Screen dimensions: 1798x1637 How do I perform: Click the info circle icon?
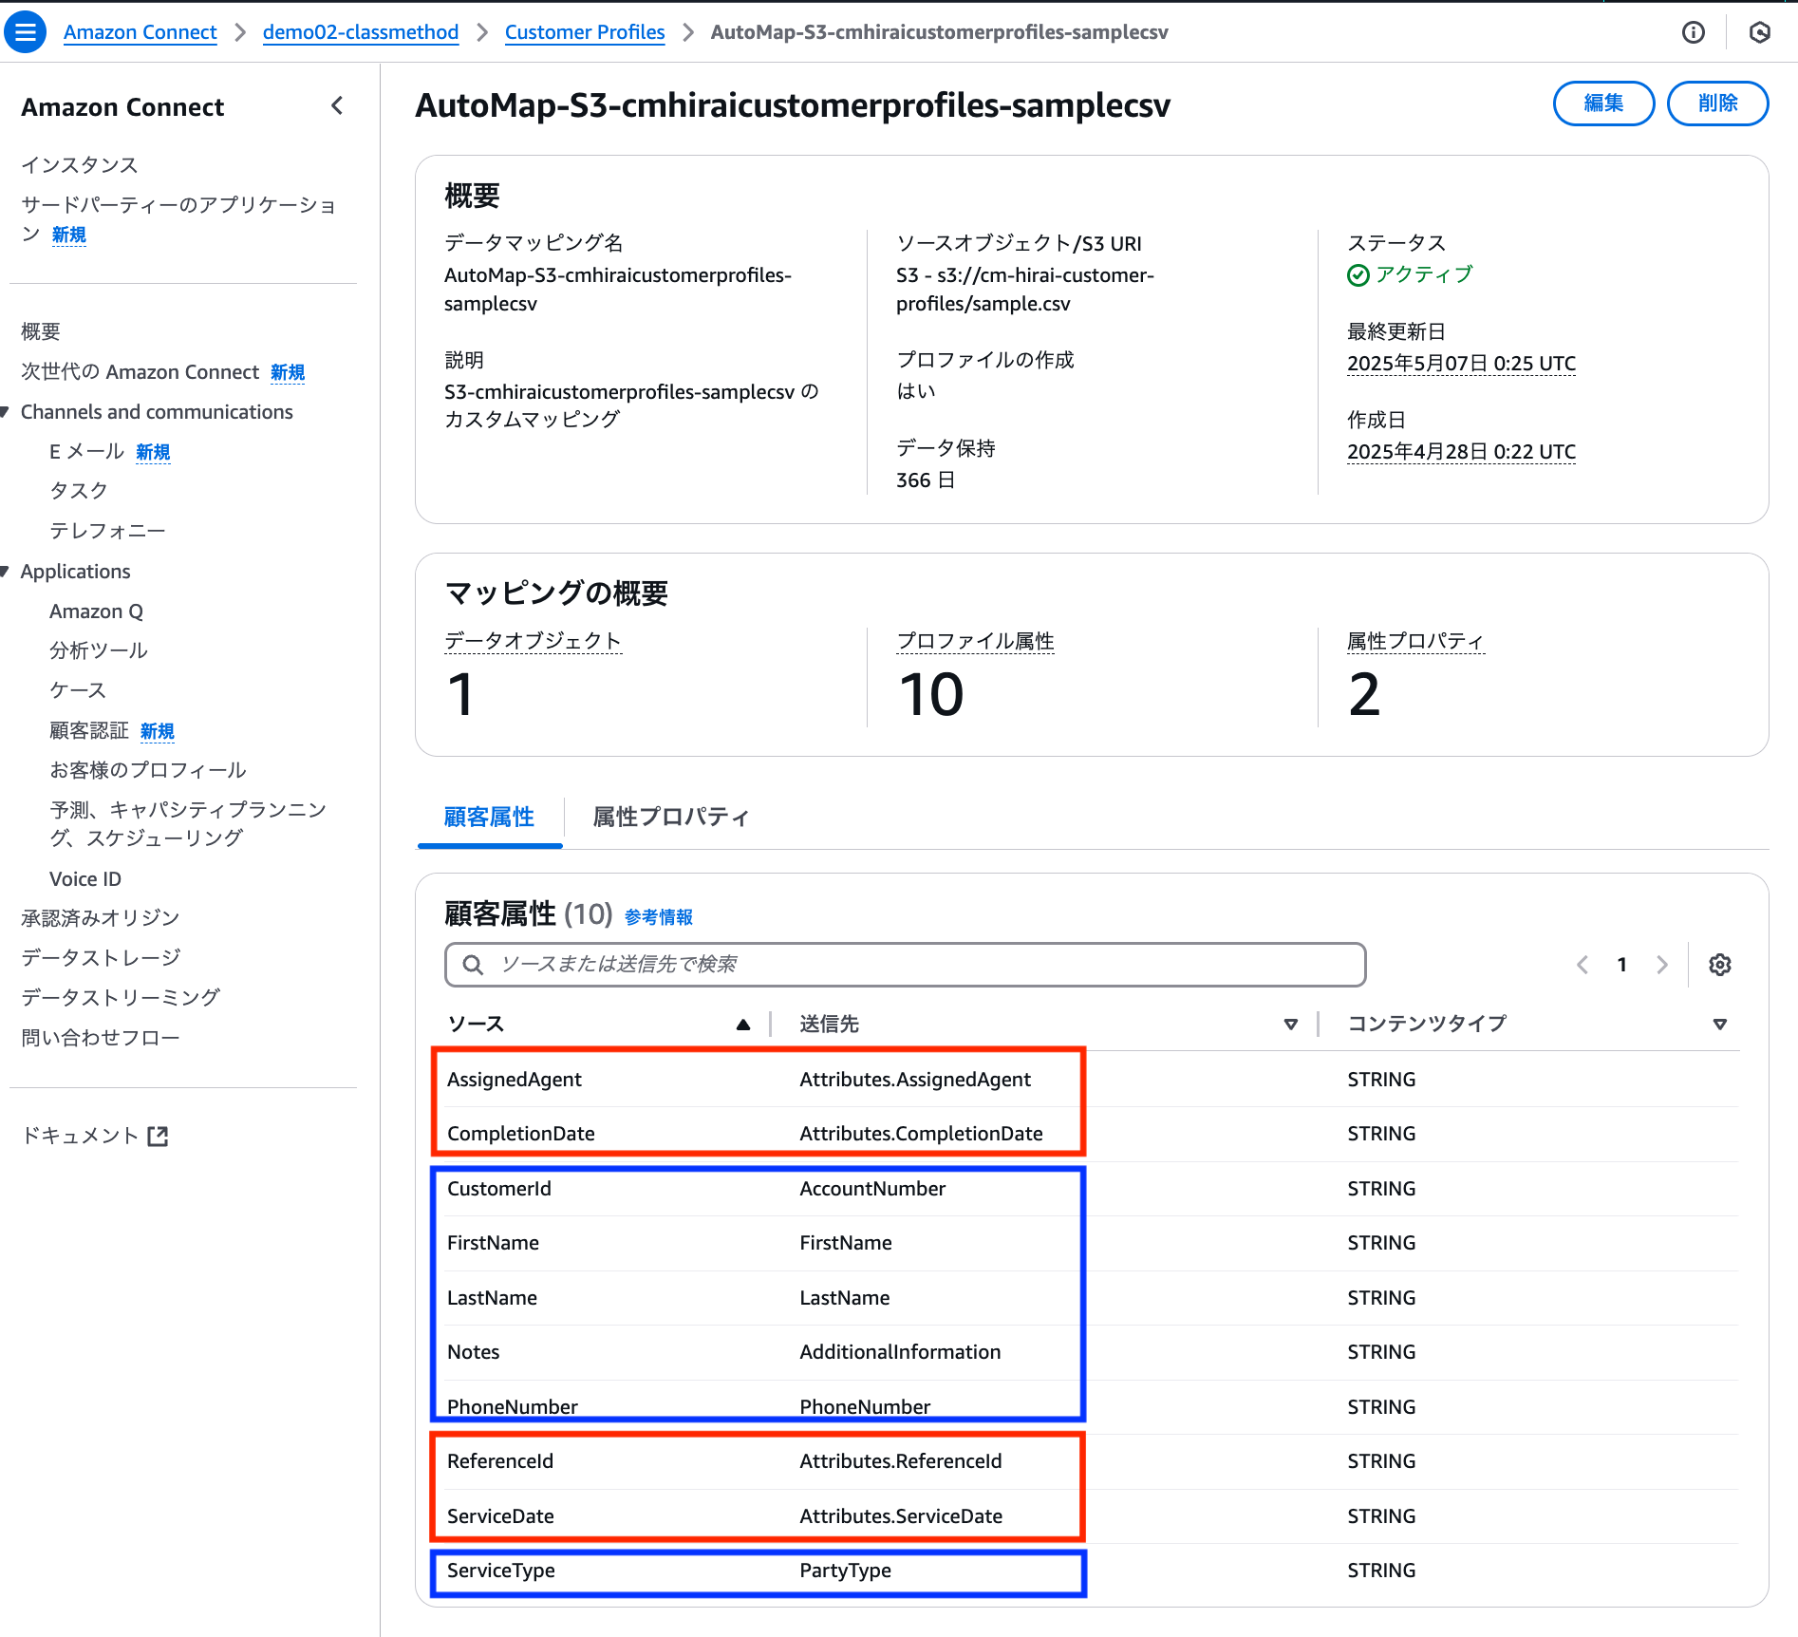coord(1694,32)
